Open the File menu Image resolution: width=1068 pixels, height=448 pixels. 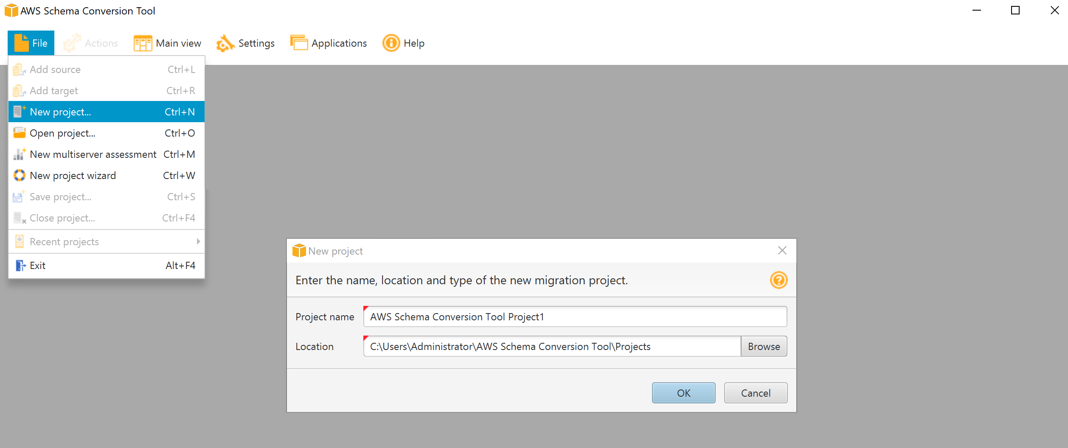(31, 43)
